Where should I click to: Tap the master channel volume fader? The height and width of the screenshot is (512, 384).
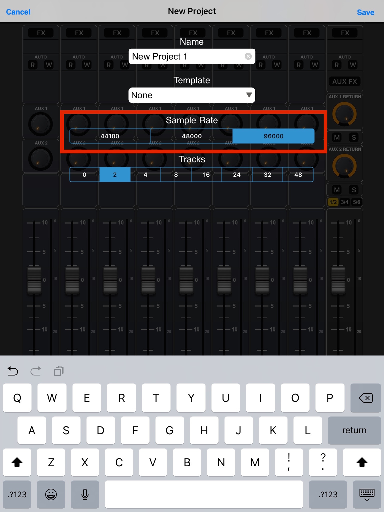coord(338,280)
